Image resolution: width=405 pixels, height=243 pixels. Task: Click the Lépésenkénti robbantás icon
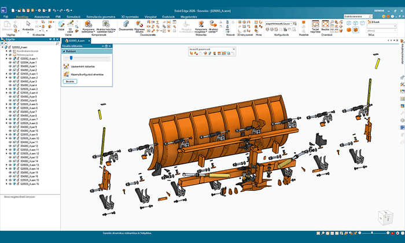[x=65, y=67]
